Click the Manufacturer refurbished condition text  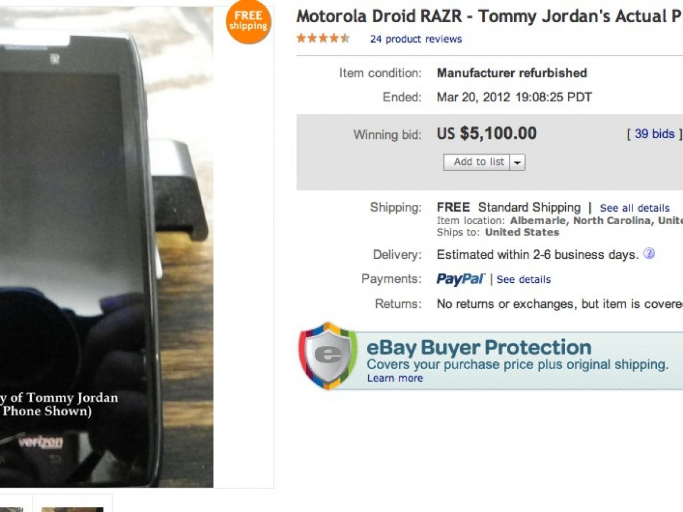pyautogui.click(x=512, y=73)
